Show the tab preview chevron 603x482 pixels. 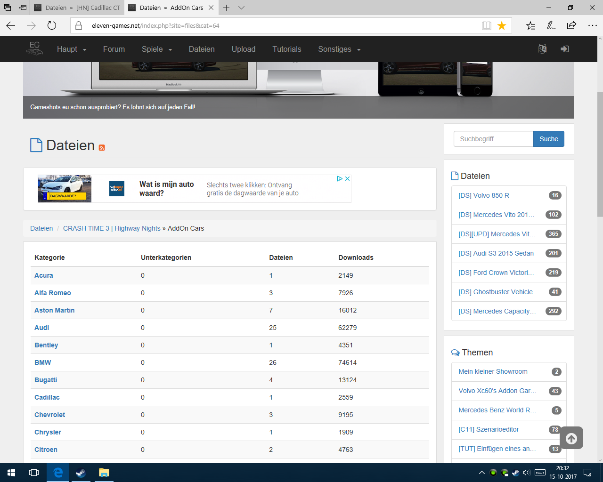tap(241, 8)
